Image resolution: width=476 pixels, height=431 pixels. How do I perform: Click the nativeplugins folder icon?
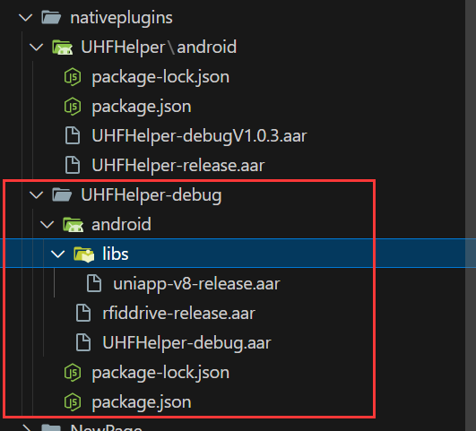click(51, 17)
